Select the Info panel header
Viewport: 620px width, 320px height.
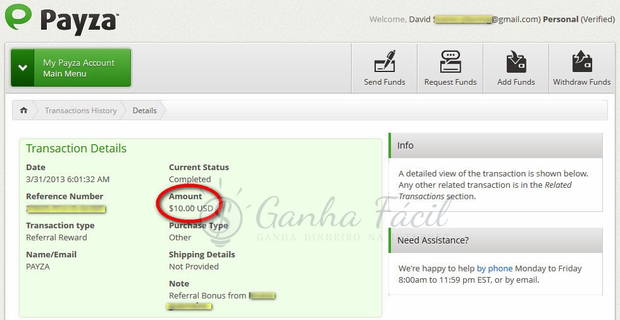pos(496,145)
